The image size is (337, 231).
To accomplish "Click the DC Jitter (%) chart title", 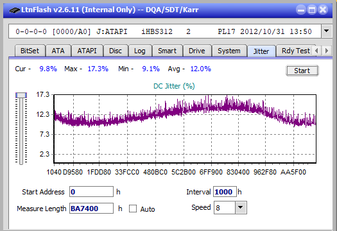I will tap(174, 86).
